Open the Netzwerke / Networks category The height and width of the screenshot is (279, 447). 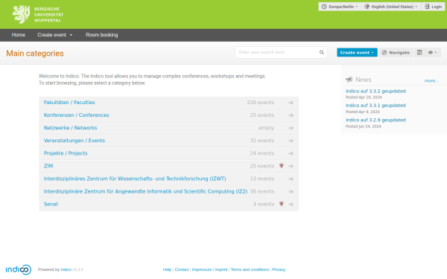(71, 128)
